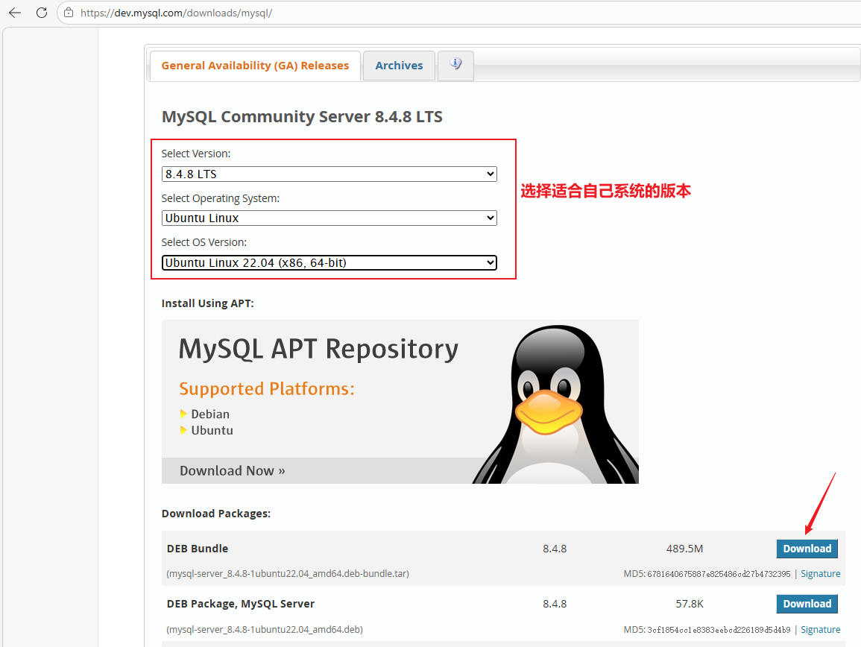Open the Select OS Version dropdown
Image resolution: width=861 pixels, height=647 pixels.
coord(329,262)
